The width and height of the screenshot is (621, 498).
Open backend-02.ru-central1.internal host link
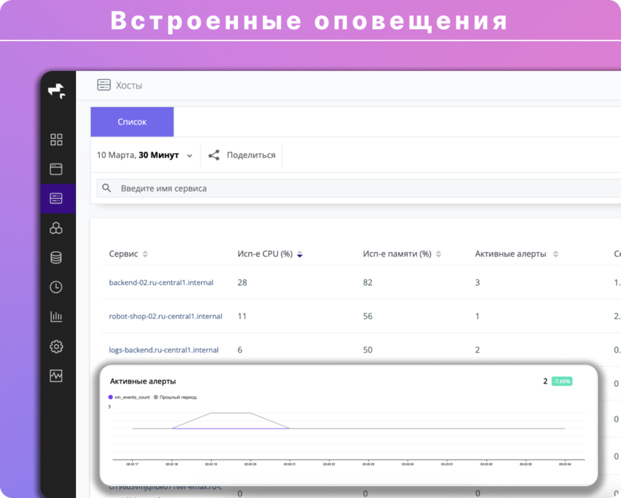tap(165, 282)
